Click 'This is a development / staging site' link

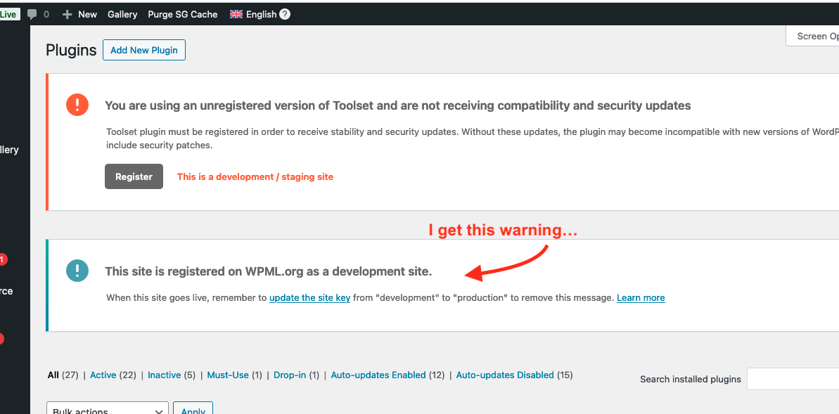255,176
